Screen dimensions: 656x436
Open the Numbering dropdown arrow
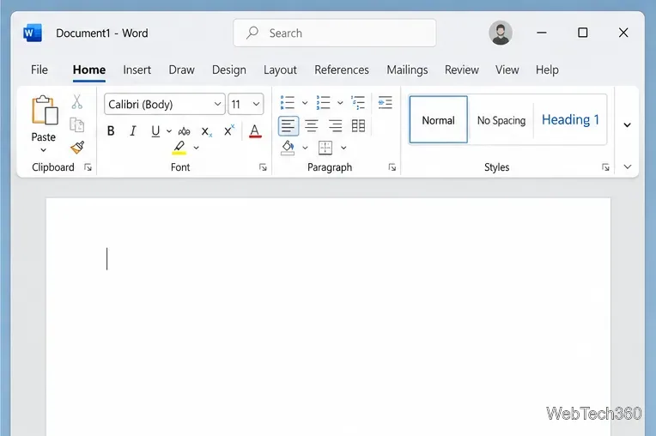340,103
